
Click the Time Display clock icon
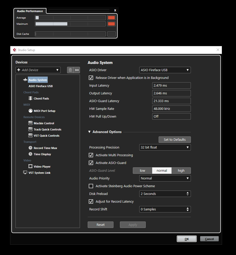point(30,154)
